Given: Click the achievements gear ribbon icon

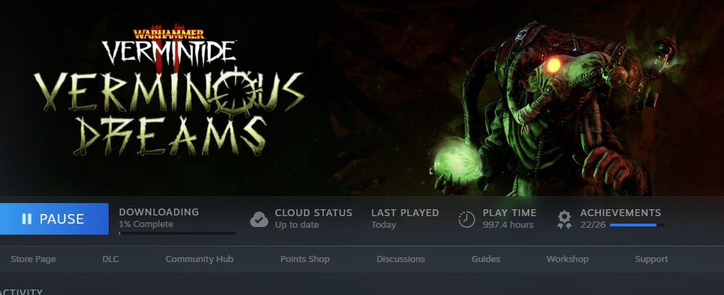Looking at the screenshot, I should click(564, 220).
